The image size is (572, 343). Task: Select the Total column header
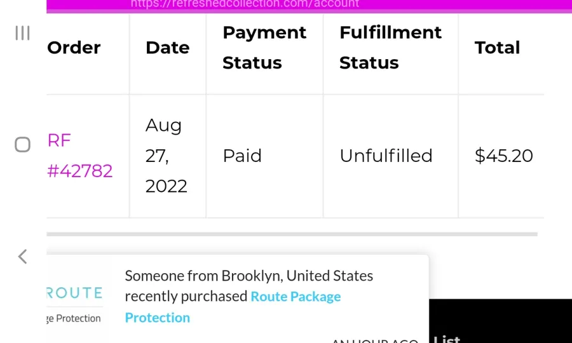(497, 48)
